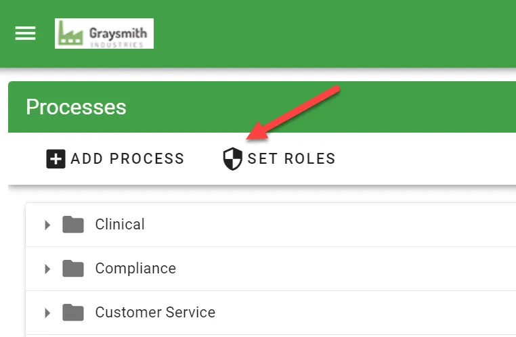Click the Processes panel heading

76,107
